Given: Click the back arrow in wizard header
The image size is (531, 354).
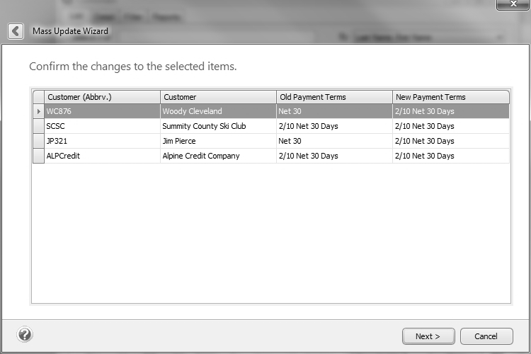Looking at the screenshot, I should pyautogui.click(x=16, y=31).
